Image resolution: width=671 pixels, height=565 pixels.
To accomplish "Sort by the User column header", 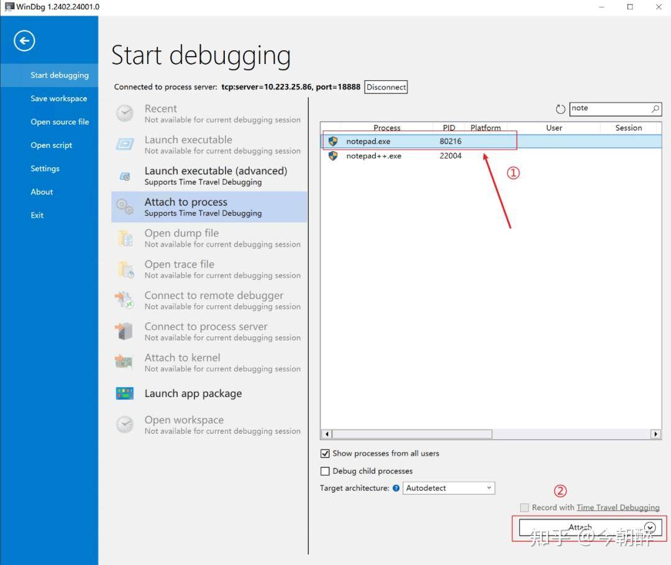I will (x=554, y=127).
